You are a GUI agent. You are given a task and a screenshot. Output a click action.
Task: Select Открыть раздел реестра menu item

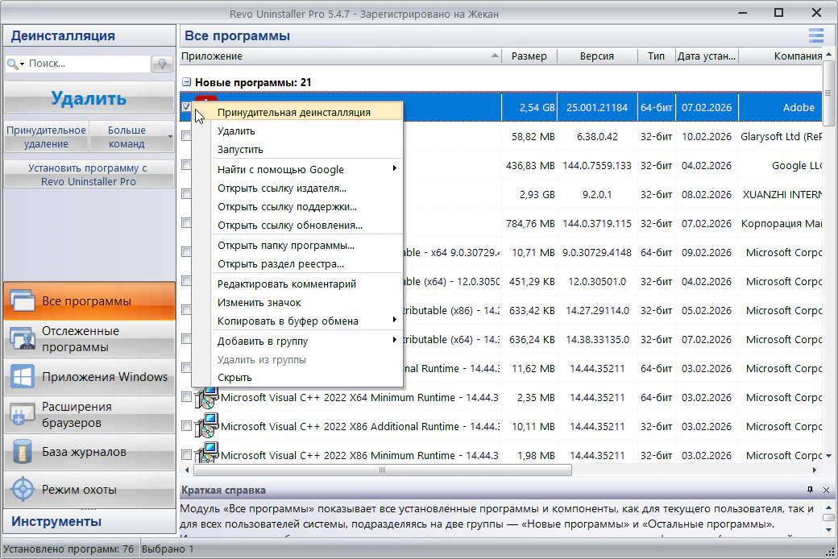pyautogui.click(x=280, y=263)
